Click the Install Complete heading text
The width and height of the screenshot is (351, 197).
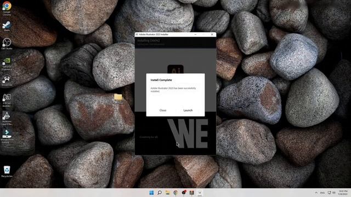point(161,80)
